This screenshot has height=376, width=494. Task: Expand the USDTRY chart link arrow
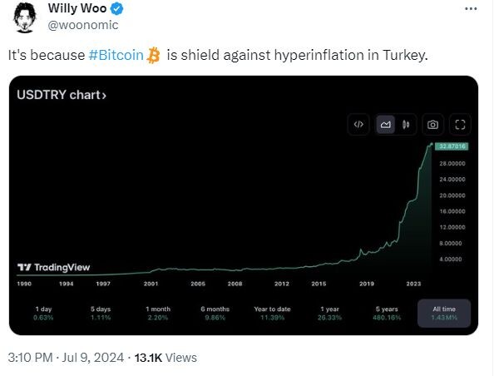coord(104,95)
